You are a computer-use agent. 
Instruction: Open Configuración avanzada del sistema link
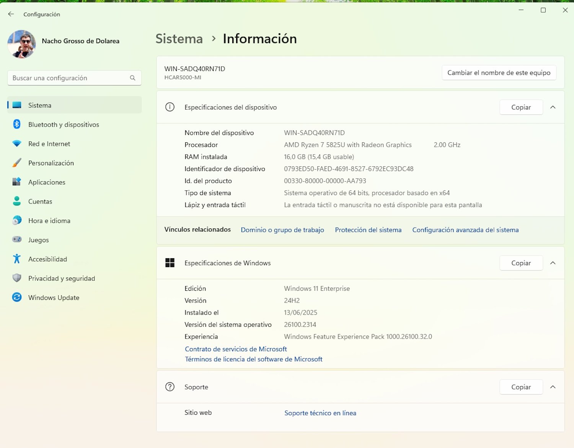(x=465, y=230)
